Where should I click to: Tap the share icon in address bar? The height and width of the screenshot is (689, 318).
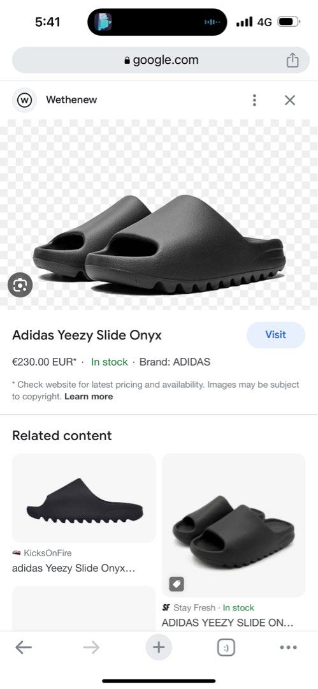[293, 60]
